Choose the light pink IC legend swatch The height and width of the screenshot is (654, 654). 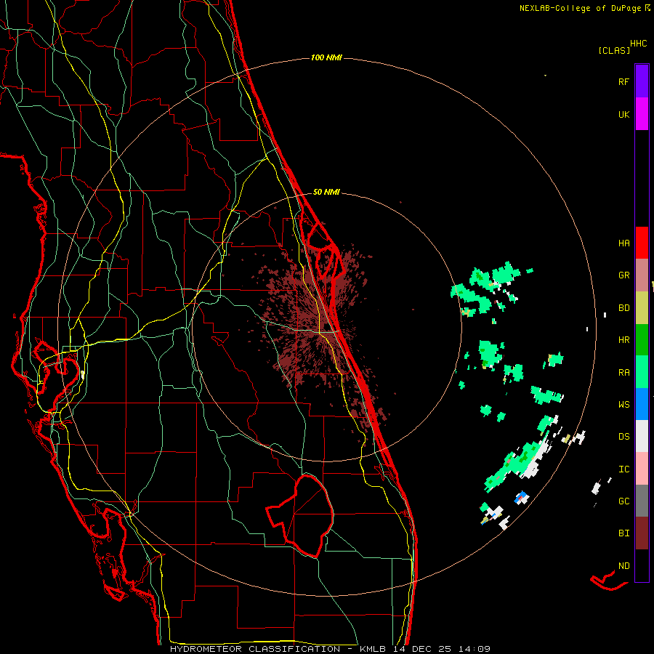(642, 469)
